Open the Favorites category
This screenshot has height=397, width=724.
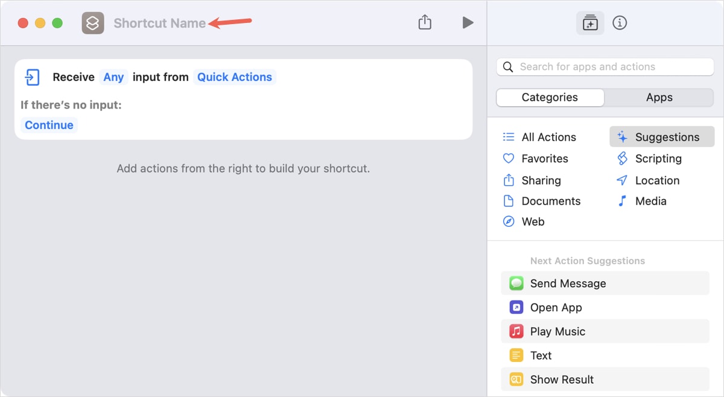click(544, 159)
